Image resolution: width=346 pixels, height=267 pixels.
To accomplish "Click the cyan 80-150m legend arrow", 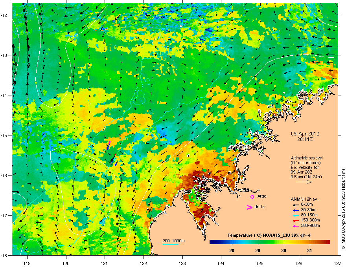I will (296, 215).
